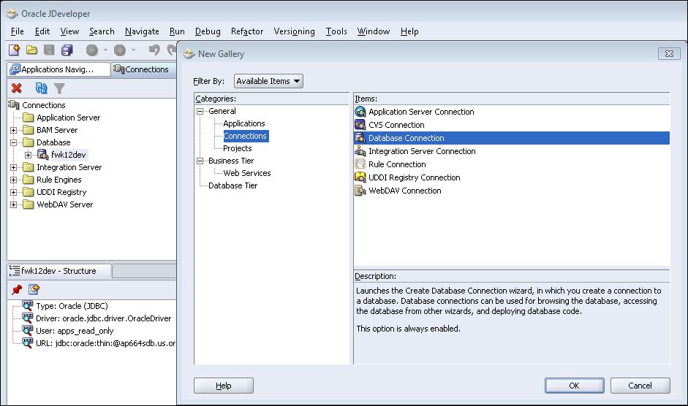Click the Database Connection item icon
688x406 pixels.
pos(360,138)
